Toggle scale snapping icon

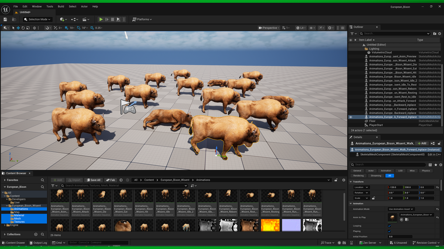click(92, 28)
